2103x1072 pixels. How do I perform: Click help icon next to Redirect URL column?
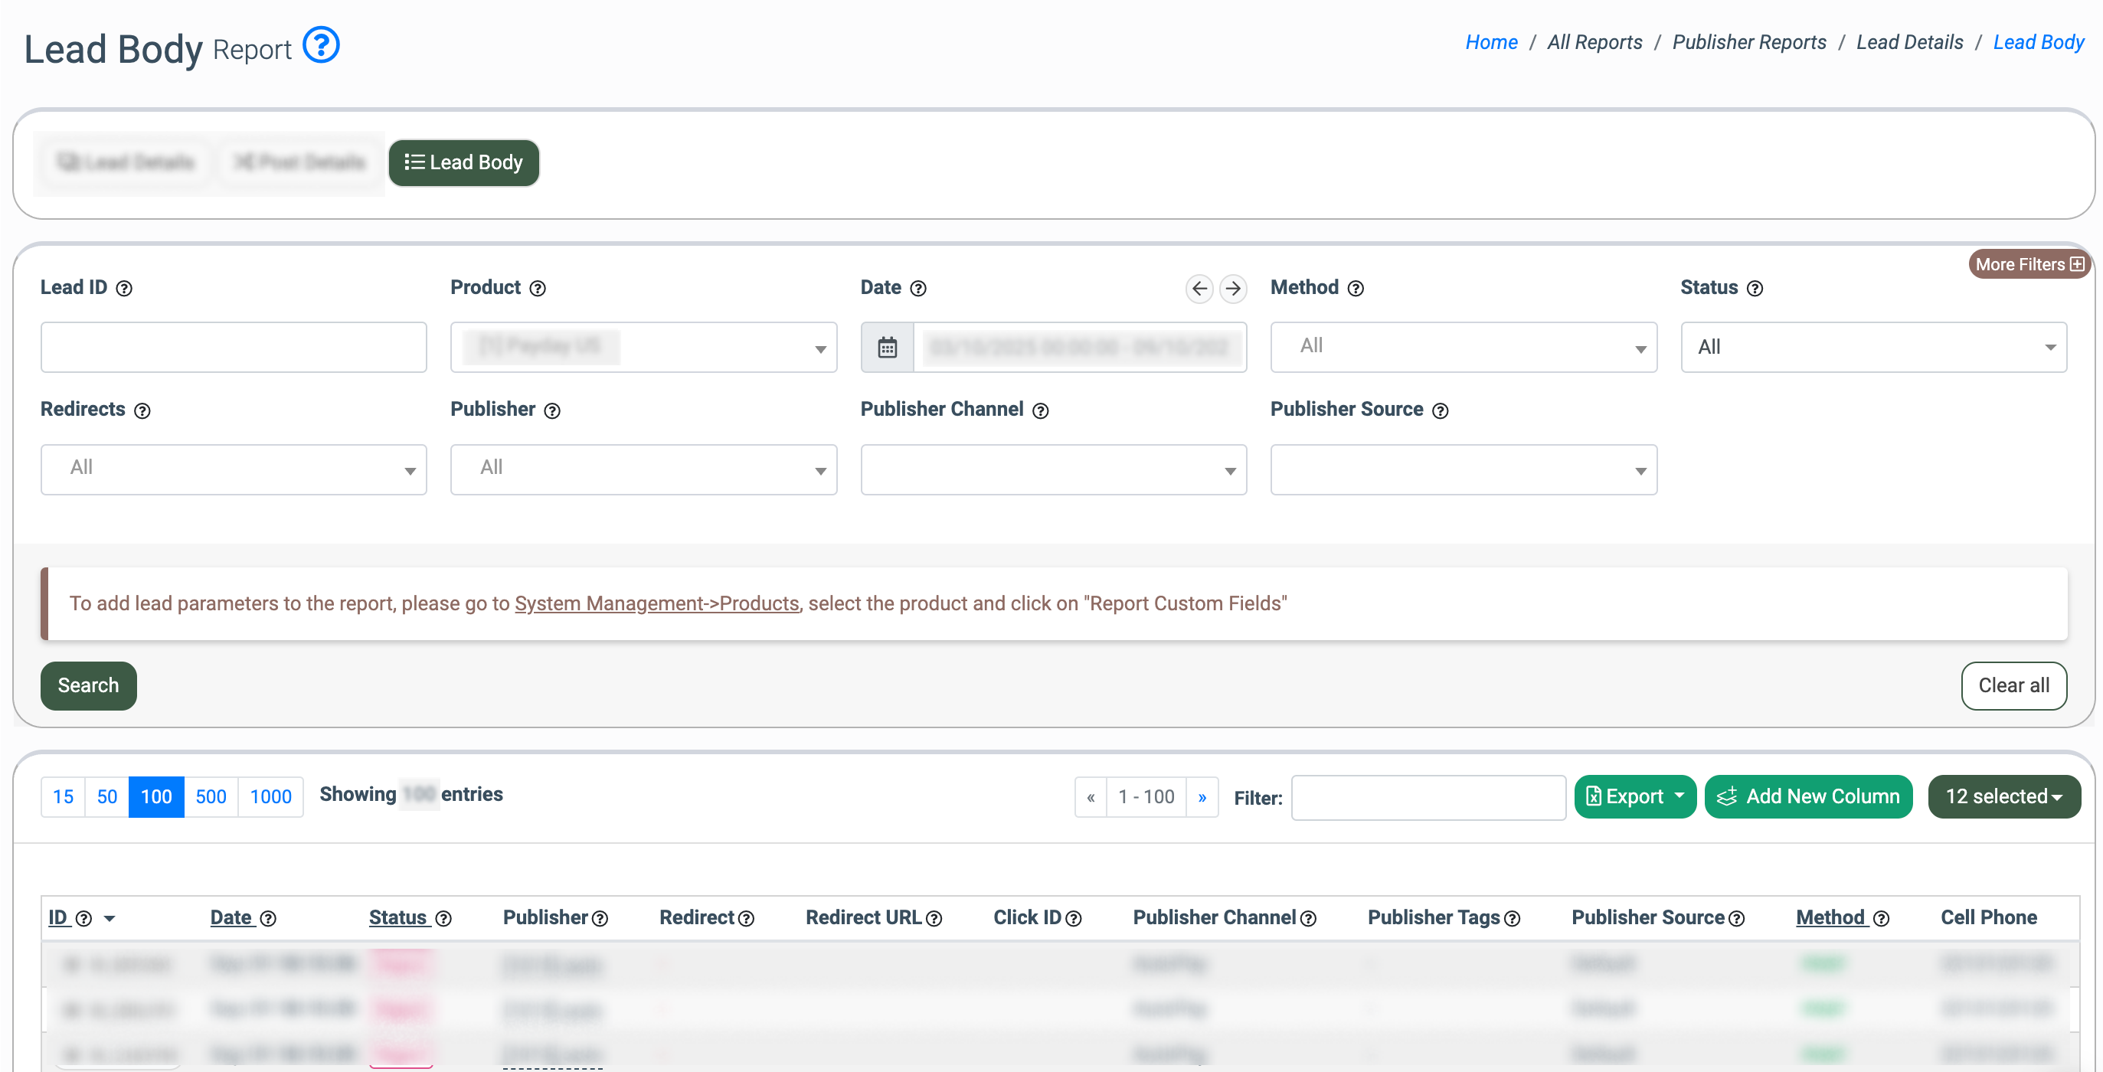tap(934, 919)
